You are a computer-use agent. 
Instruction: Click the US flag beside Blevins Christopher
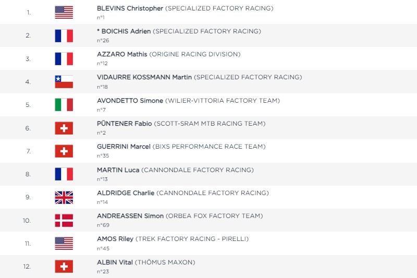pos(64,13)
